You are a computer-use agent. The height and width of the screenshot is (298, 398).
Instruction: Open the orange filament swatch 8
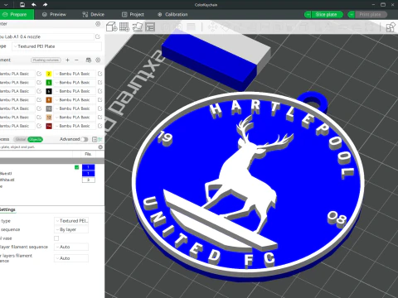click(x=49, y=99)
